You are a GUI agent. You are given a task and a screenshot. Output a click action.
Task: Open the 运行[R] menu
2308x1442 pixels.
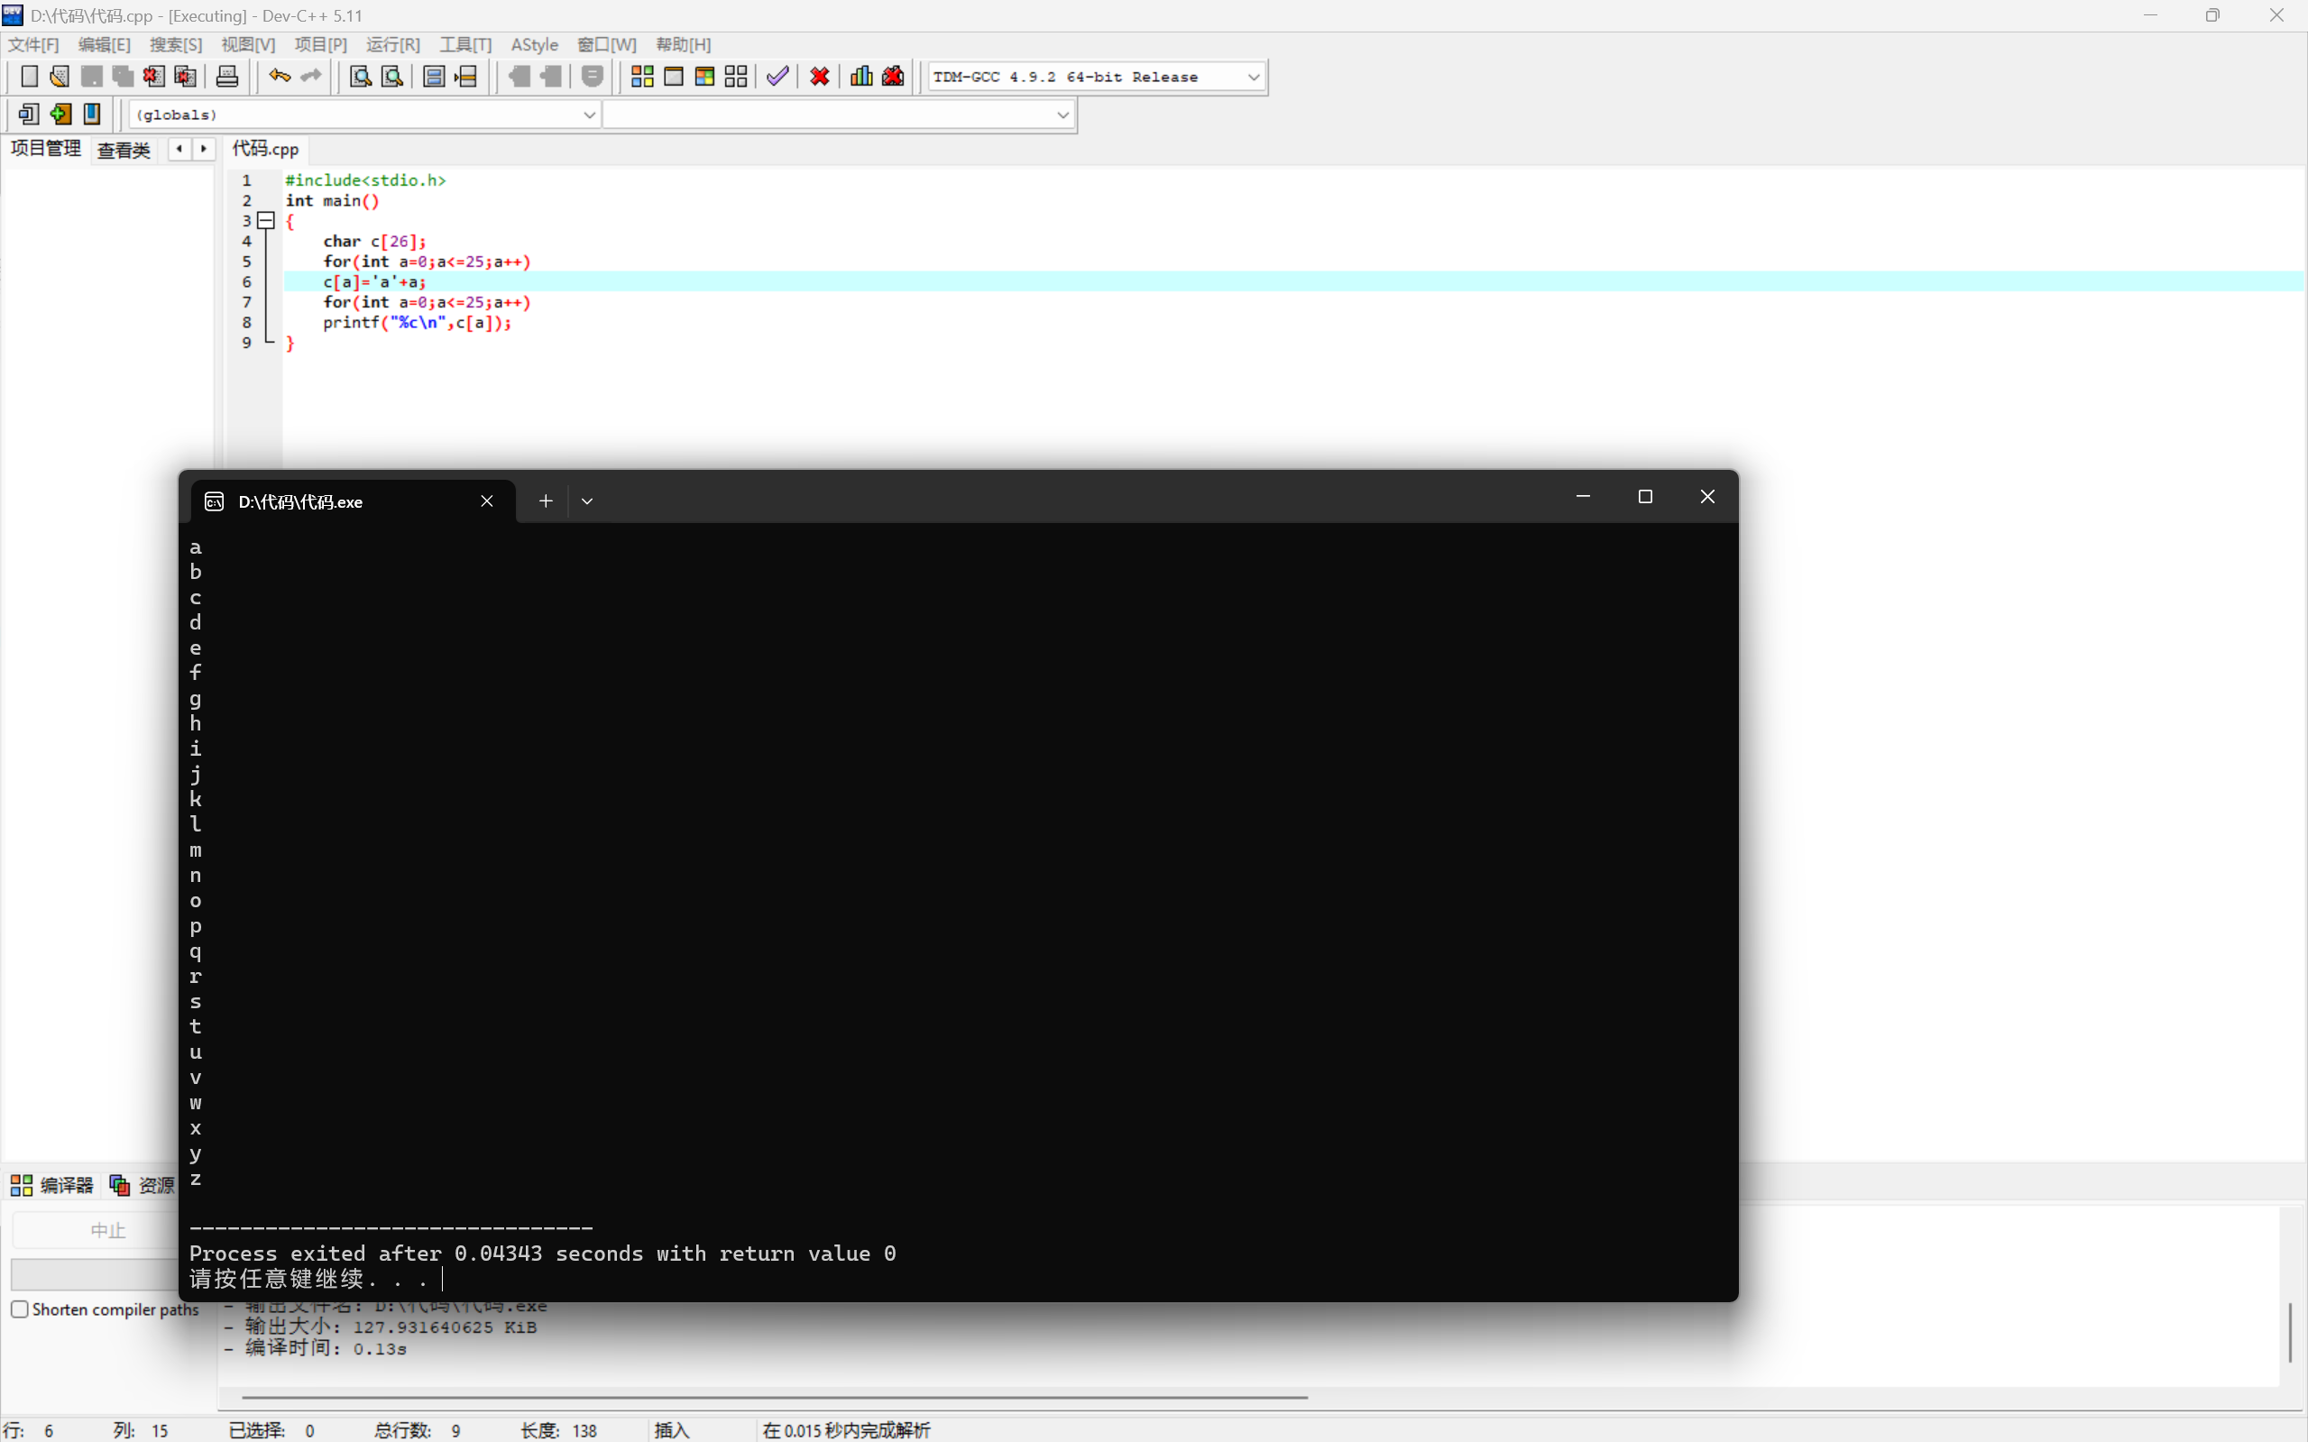pyautogui.click(x=392, y=45)
